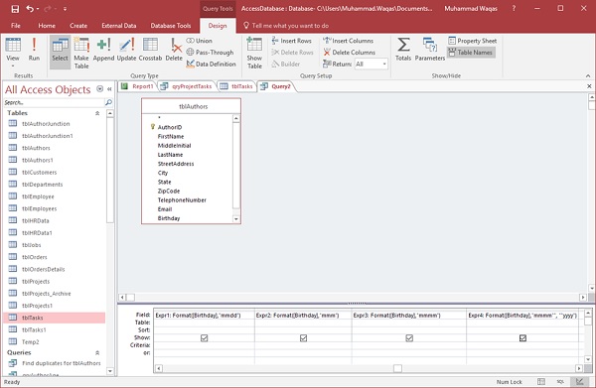This screenshot has height=388, width=596.
Task: Select Pass-Through query option
Action: pyautogui.click(x=210, y=53)
